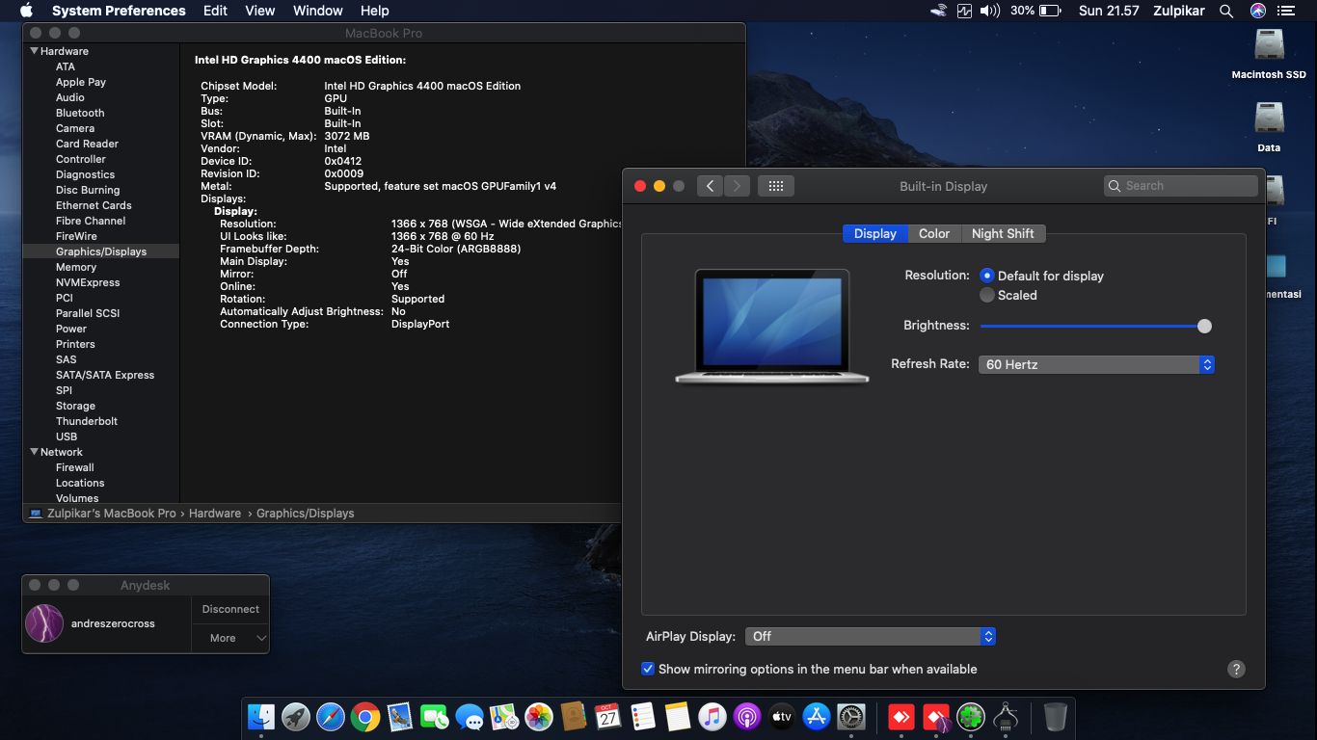
Task: Open the AirPlay Display dropdown
Action: pos(870,636)
